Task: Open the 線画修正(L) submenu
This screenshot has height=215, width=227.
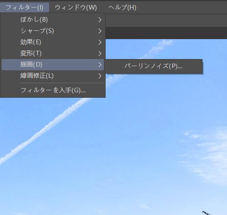Action: point(53,76)
